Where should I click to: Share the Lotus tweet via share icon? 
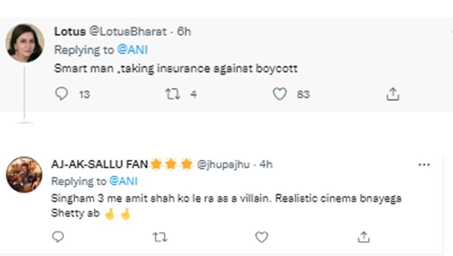tap(392, 94)
